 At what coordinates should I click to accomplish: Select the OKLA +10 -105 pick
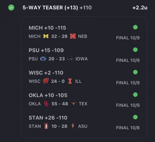[48, 95]
